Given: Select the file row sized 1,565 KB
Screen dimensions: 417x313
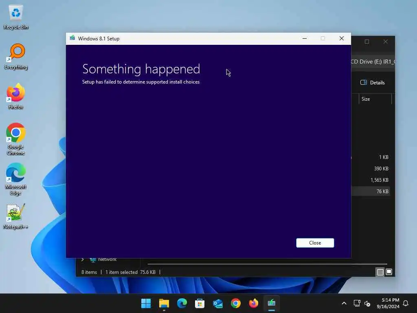Looking at the screenshot, I should click(371, 180).
